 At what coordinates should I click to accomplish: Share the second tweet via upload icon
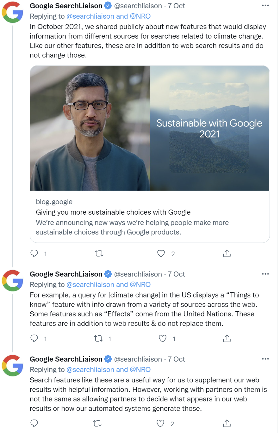pyautogui.click(x=227, y=338)
